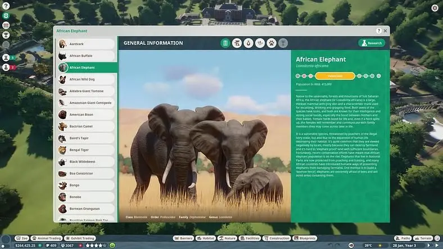The width and height of the screenshot is (443, 249).
Task: Open the Habitat build menu
Action: 206,238
